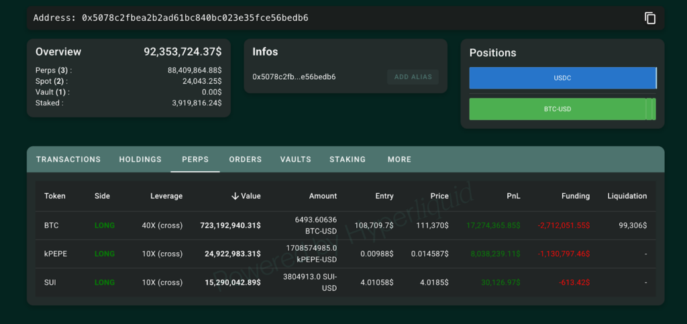This screenshot has width=687, height=324.
Task: Sort by the Liquidation column header
Action: click(627, 196)
